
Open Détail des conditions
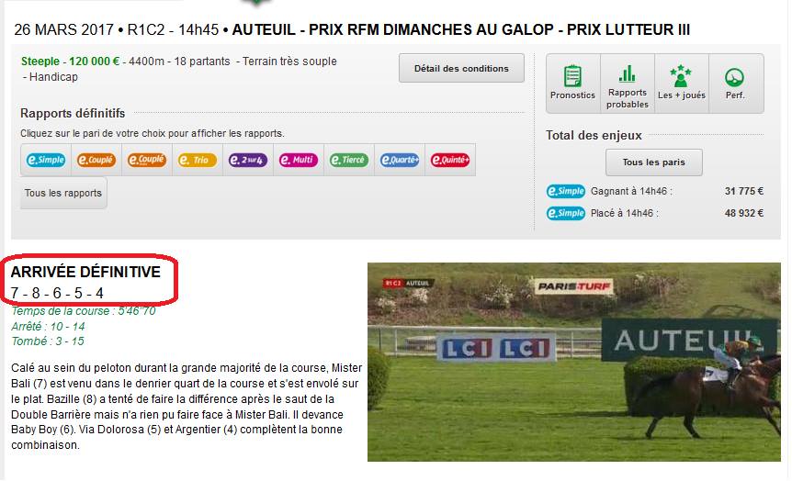(461, 68)
